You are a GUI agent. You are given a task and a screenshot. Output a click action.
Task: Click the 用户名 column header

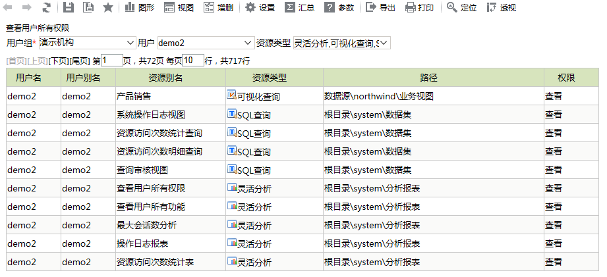[x=34, y=78]
